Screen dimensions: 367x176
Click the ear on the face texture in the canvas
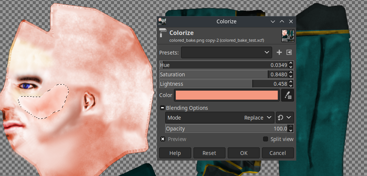89,101
